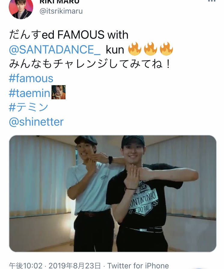Open the tweet's more options menu
Viewport: 224px width, 269px height.
point(212,1)
